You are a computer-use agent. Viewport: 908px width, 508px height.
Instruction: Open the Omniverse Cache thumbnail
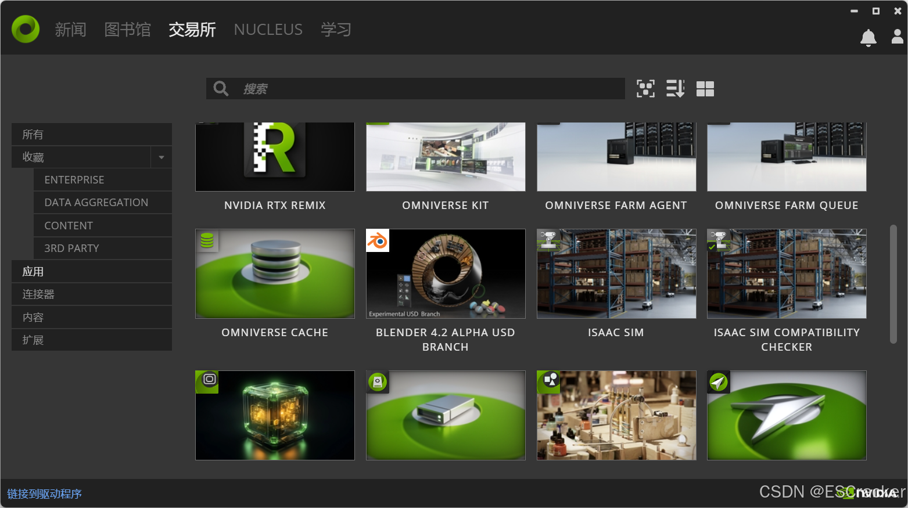point(275,273)
